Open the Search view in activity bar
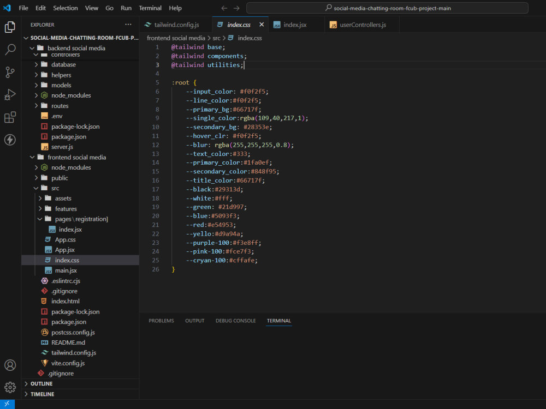This screenshot has width=546, height=409. pos(10,50)
